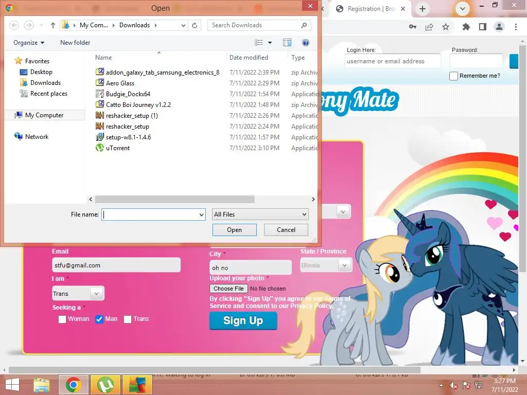Viewport: 527px width, 395px height.
Task: Click username or email address field
Action: 393,61
